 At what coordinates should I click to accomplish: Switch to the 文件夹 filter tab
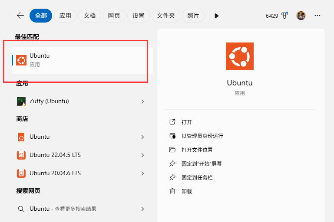[166, 16]
